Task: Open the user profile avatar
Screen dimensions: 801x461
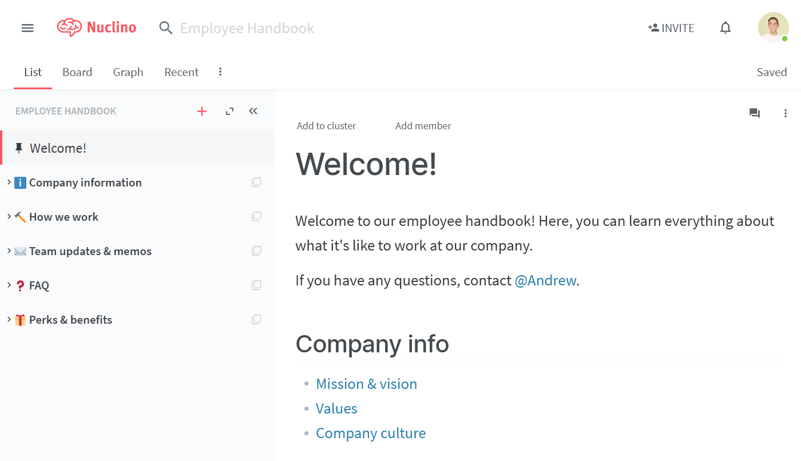Action: [x=774, y=27]
